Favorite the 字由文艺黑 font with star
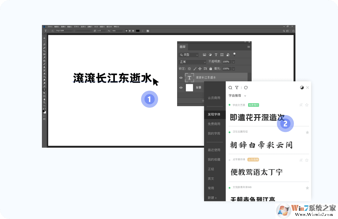The image size is (338, 219). coord(307,105)
